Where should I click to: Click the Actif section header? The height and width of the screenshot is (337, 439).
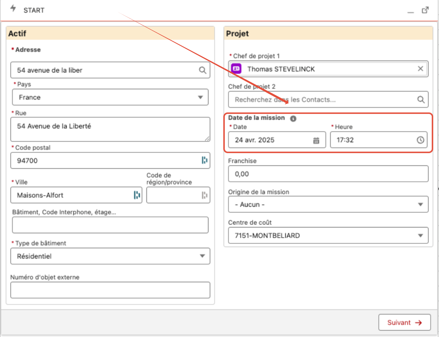[110, 33]
